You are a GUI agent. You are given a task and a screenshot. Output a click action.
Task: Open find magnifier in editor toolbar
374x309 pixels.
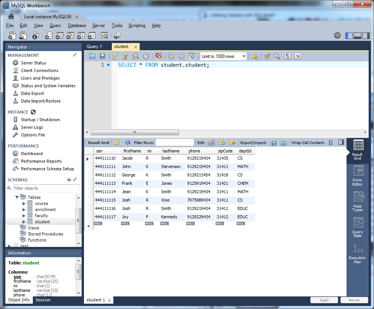point(277,56)
